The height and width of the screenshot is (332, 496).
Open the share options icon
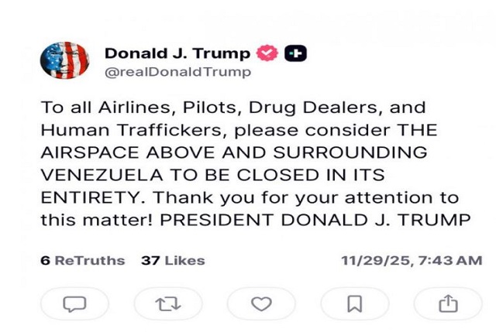pos(447,303)
